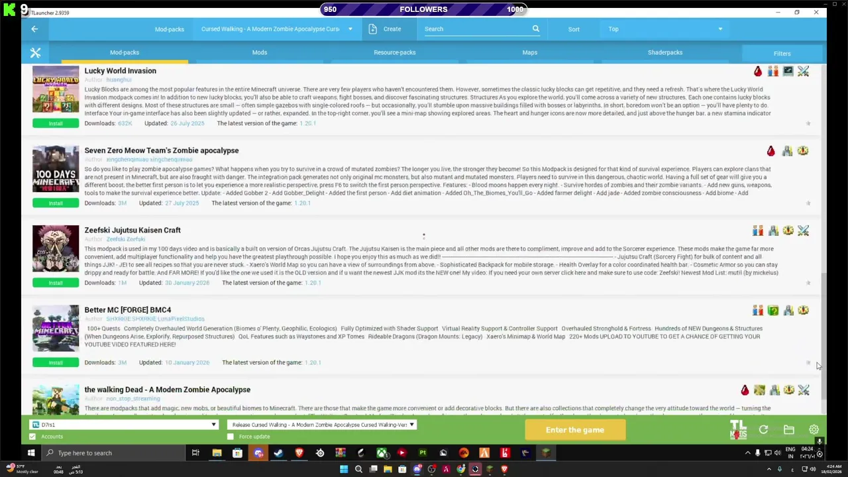Click the '30 January 2026' updated date
The image size is (848, 477).
tap(187, 283)
